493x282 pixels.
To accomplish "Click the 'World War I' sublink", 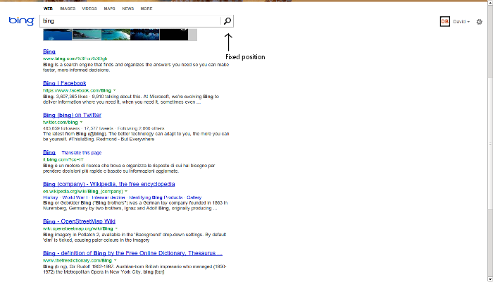I will coord(75,197).
